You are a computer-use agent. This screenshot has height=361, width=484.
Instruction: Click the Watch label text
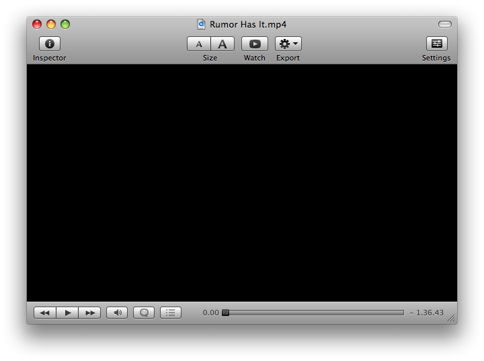coord(254,58)
